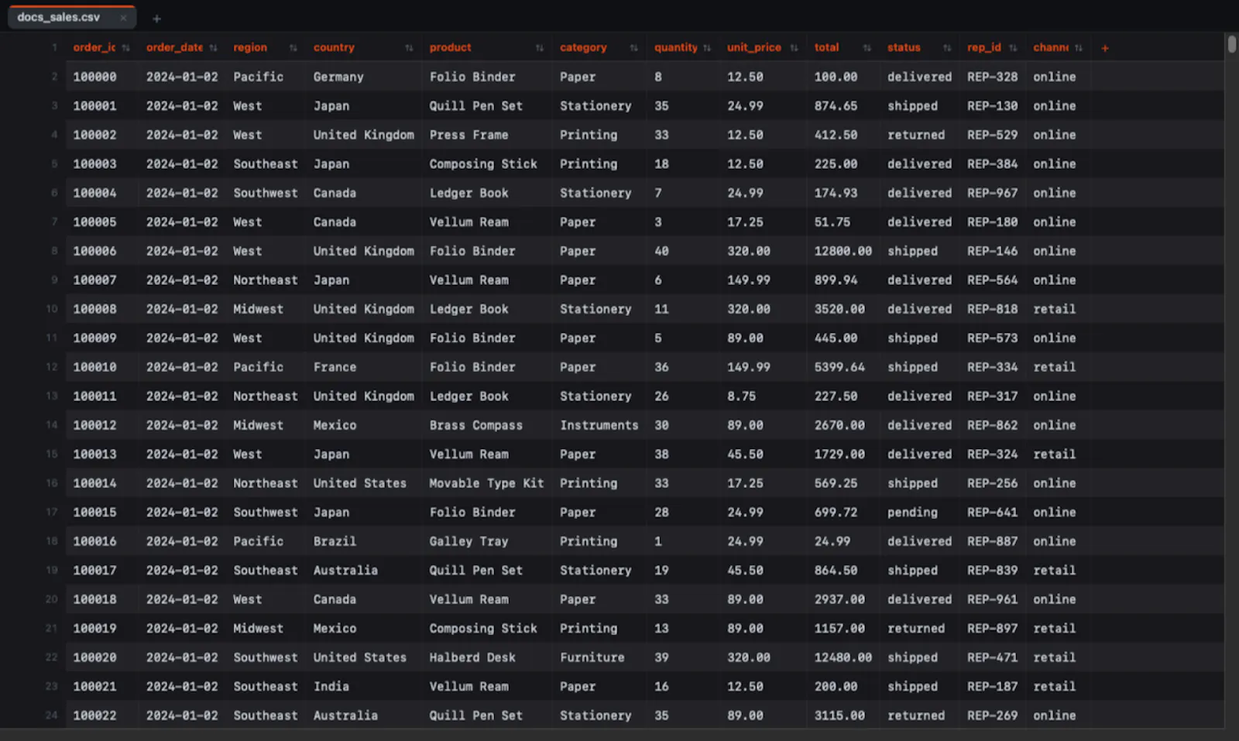Select the REP-269 rep id cell
The height and width of the screenshot is (741, 1239).
click(994, 715)
